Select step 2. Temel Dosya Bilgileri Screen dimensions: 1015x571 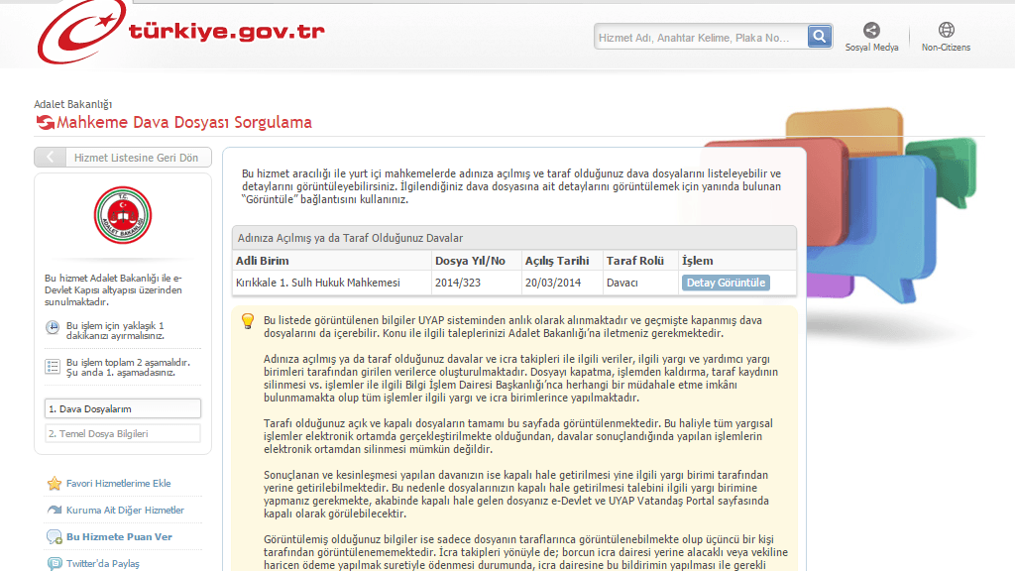click(122, 434)
